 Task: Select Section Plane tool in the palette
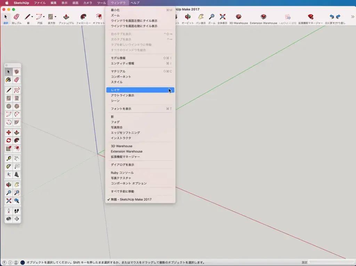coord(17,219)
